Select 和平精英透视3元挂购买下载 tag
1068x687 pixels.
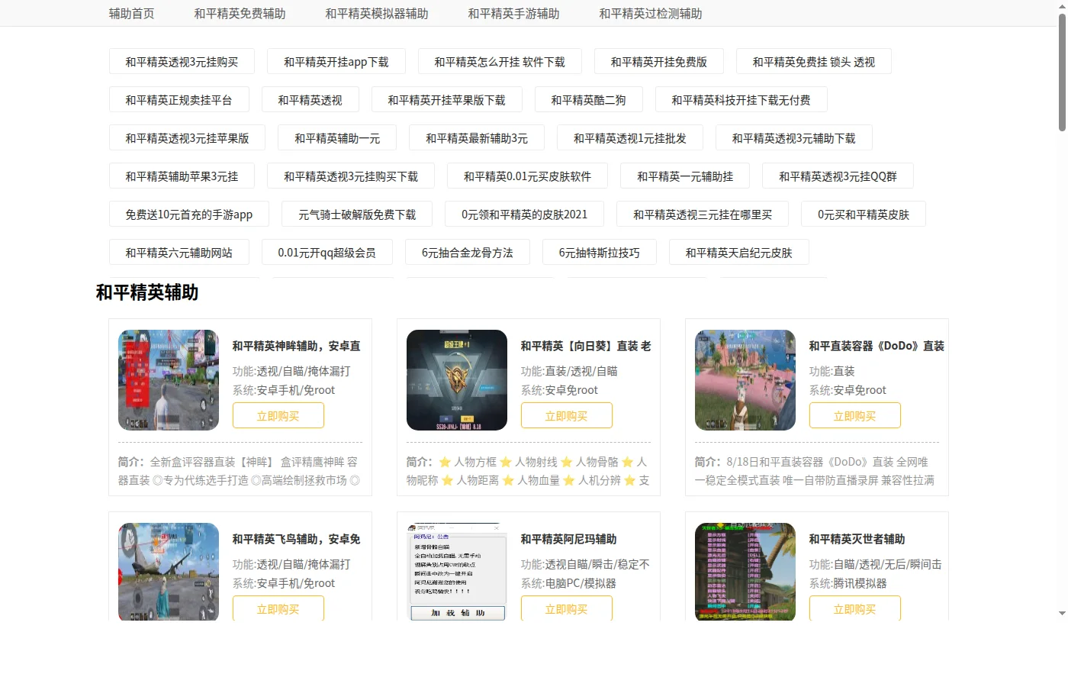pos(351,176)
